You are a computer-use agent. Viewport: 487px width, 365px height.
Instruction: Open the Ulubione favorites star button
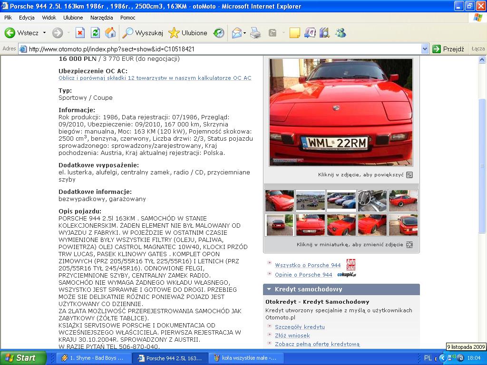(x=188, y=33)
